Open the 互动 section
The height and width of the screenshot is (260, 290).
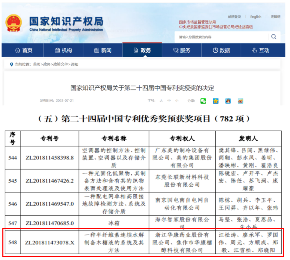point(261,50)
